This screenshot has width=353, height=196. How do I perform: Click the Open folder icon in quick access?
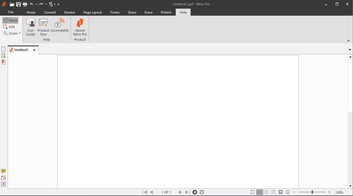click(x=12, y=4)
